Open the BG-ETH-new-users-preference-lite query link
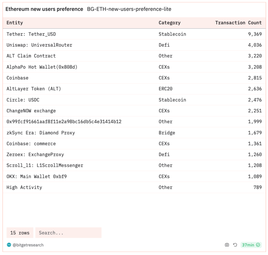The image size is (268, 255). pos(129,9)
